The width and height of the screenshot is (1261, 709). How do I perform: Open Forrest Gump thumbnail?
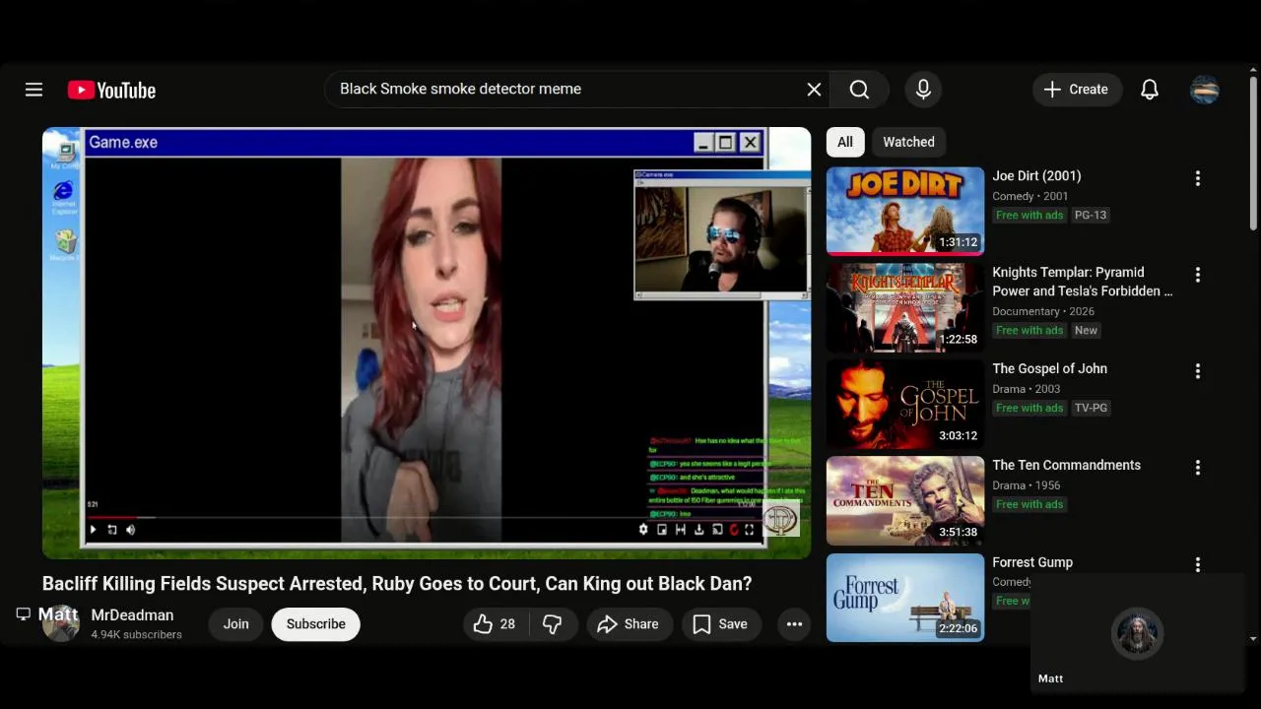[x=905, y=597]
